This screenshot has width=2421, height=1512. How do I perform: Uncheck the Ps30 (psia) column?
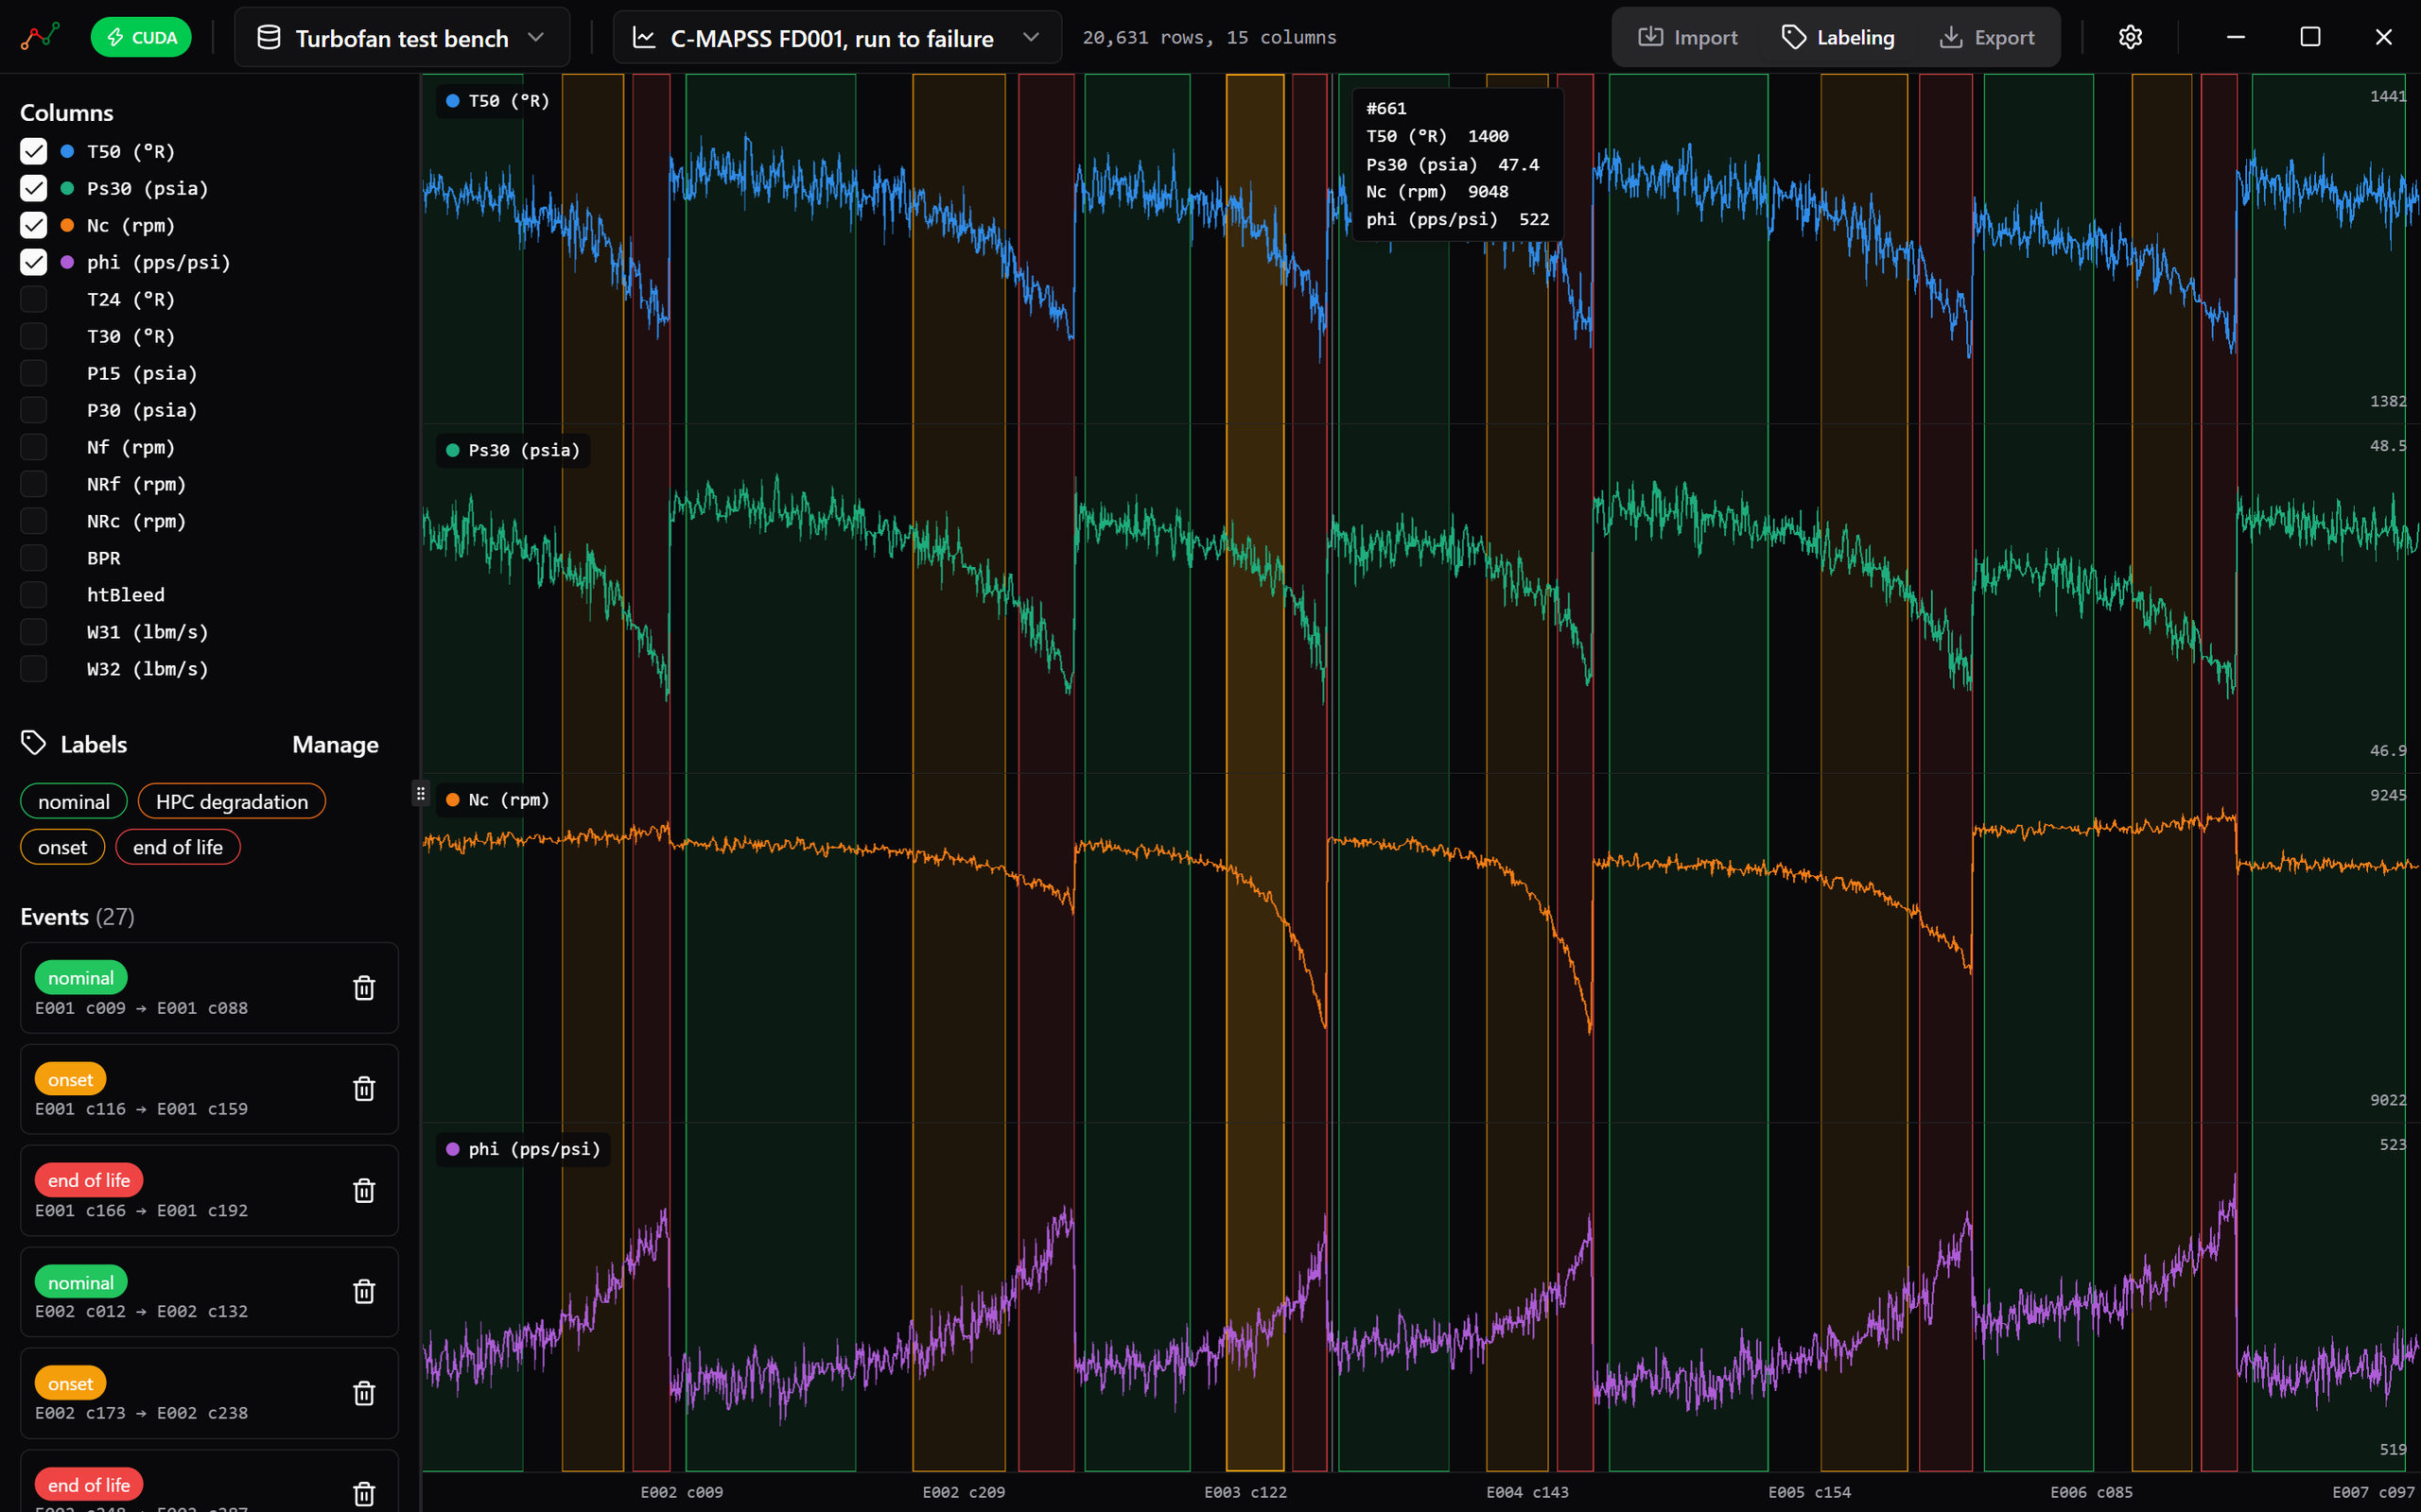click(x=34, y=188)
